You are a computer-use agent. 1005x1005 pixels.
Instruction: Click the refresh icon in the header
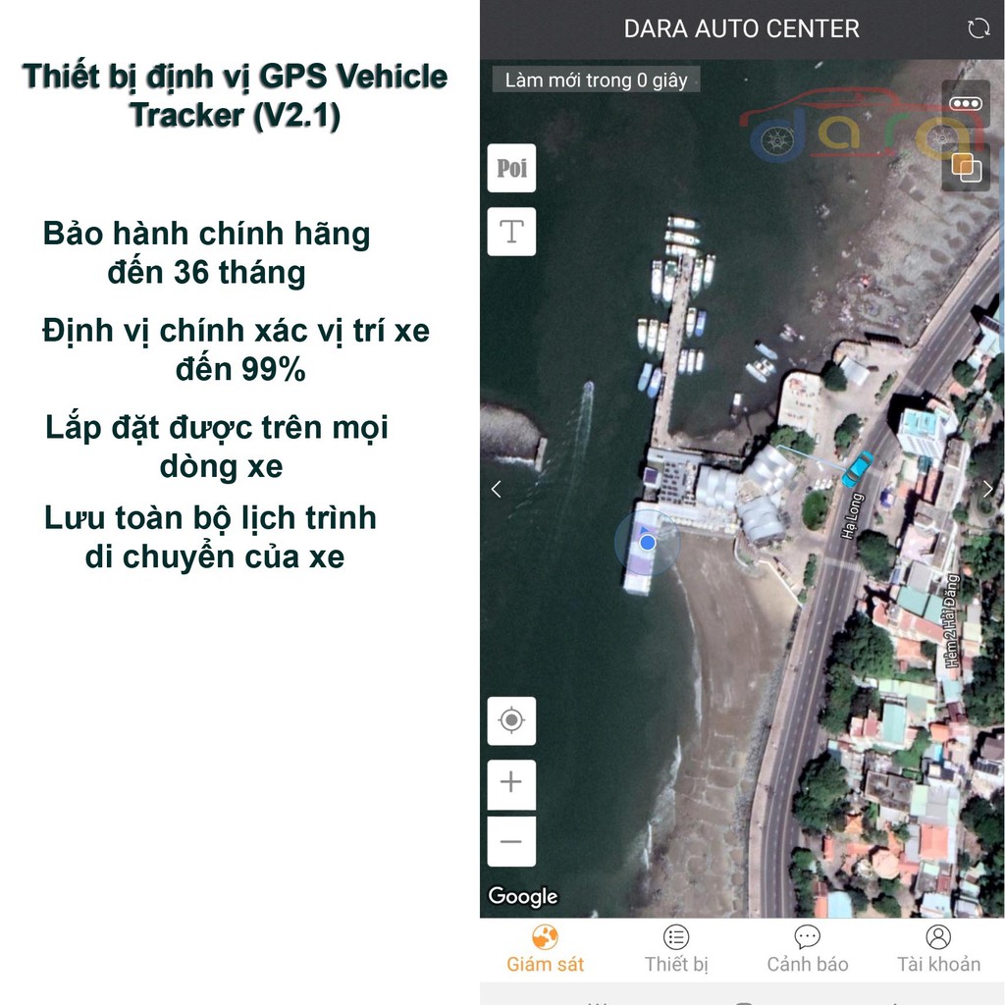click(979, 28)
